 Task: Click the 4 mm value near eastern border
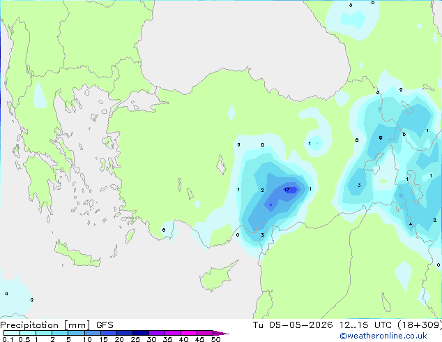tap(411, 224)
